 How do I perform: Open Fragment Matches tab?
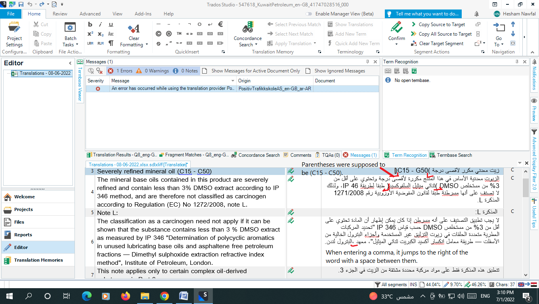194,155
